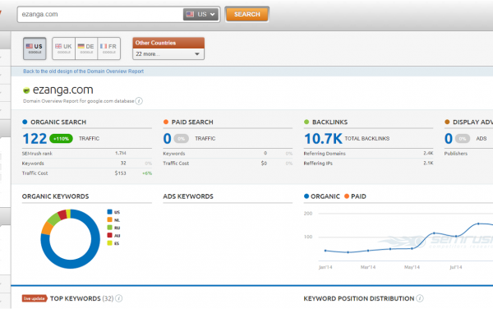Open the ORGANIC SEARCH section heading
Screen dimensions: 493x309
58,122
